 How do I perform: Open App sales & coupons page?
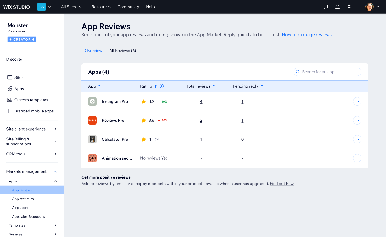29,217
